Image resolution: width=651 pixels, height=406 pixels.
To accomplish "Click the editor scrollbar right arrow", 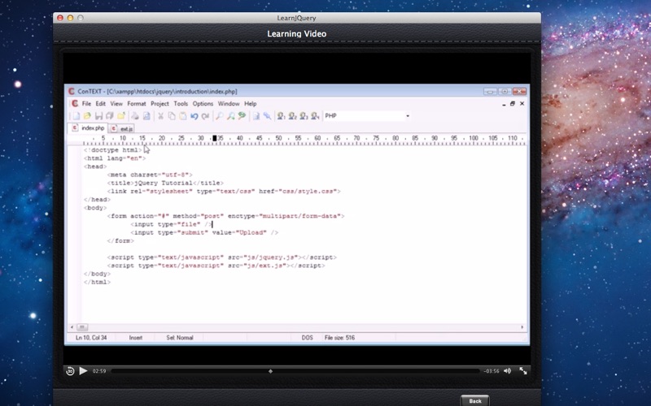I will (522, 327).
